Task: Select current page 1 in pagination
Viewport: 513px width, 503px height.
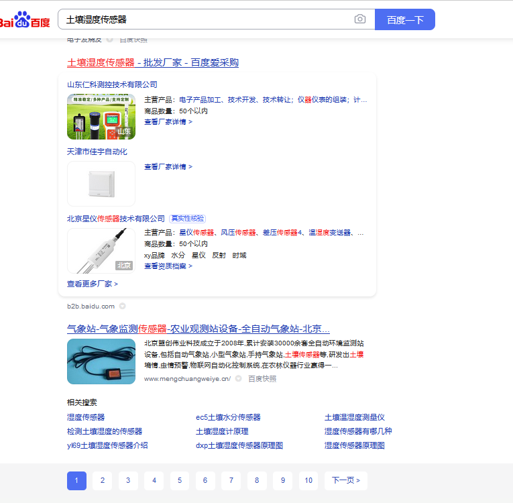Action: [76, 480]
